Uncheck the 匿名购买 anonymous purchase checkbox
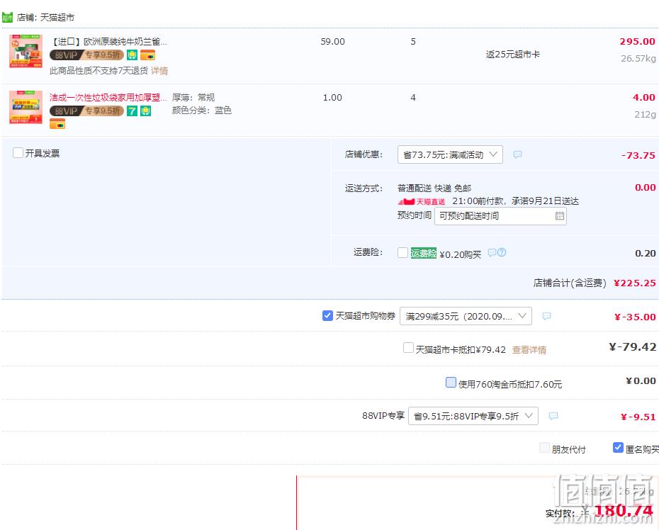The height and width of the screenshot is (530, 659). pyautogui.click(x=618, y=448)
